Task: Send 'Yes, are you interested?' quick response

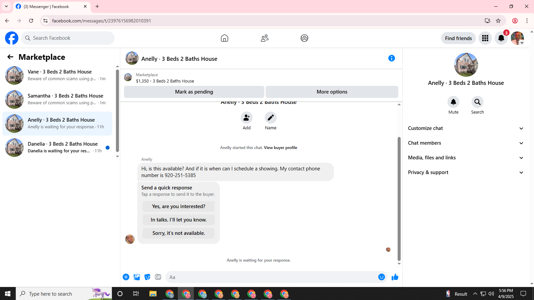Action: (x=179, y=206)
